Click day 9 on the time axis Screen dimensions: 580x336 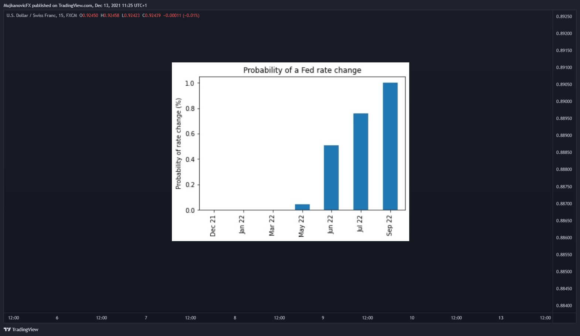click(323, 318)
